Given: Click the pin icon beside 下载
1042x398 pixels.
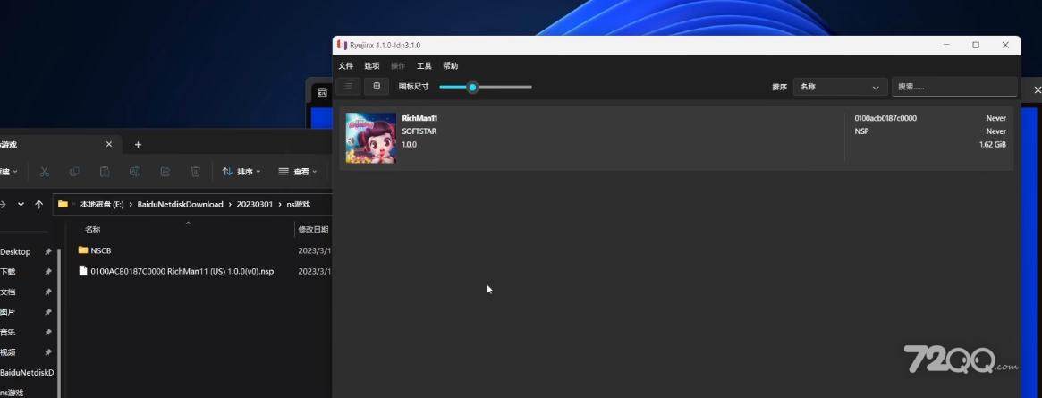Looking at the screenshot, I should pos(47,272).
